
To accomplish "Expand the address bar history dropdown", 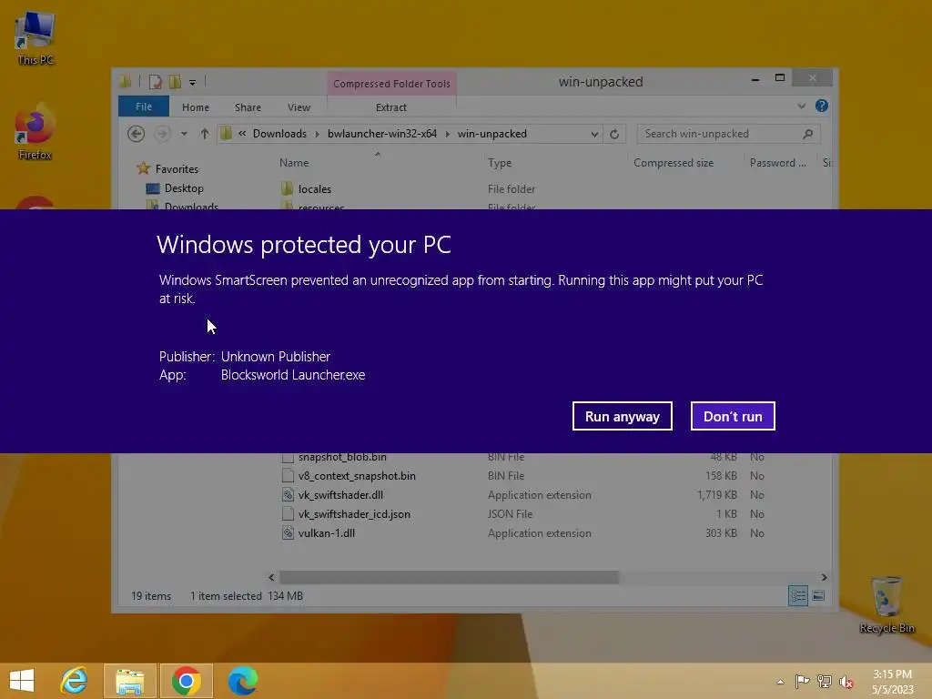I will (x=594, y=135).
